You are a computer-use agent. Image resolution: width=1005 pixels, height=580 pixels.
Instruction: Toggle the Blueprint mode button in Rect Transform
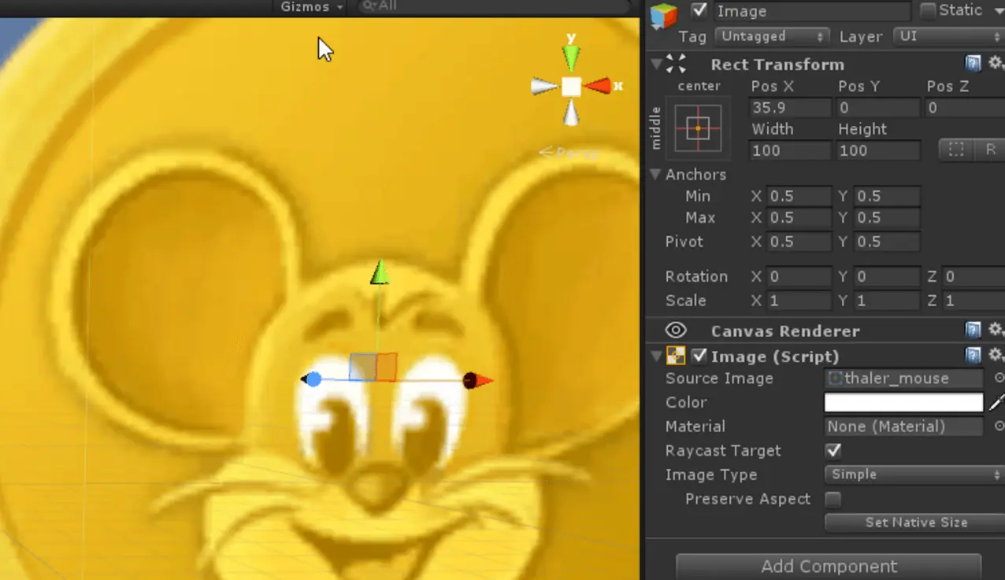(x=956, y=150)
